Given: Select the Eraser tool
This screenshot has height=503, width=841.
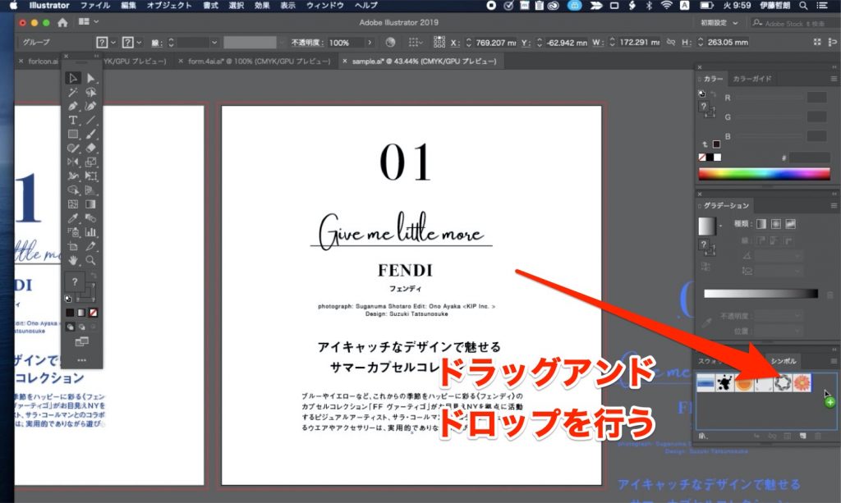Looking at the screenshot, I should pos(90,148).
